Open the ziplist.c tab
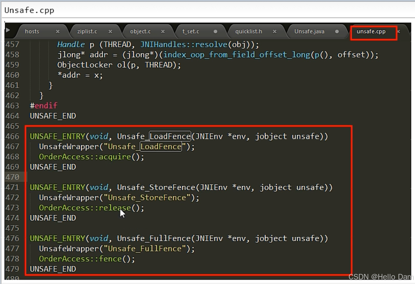Image resolution: width=415 pixels, height=284 pixels. tap(87, 31)
